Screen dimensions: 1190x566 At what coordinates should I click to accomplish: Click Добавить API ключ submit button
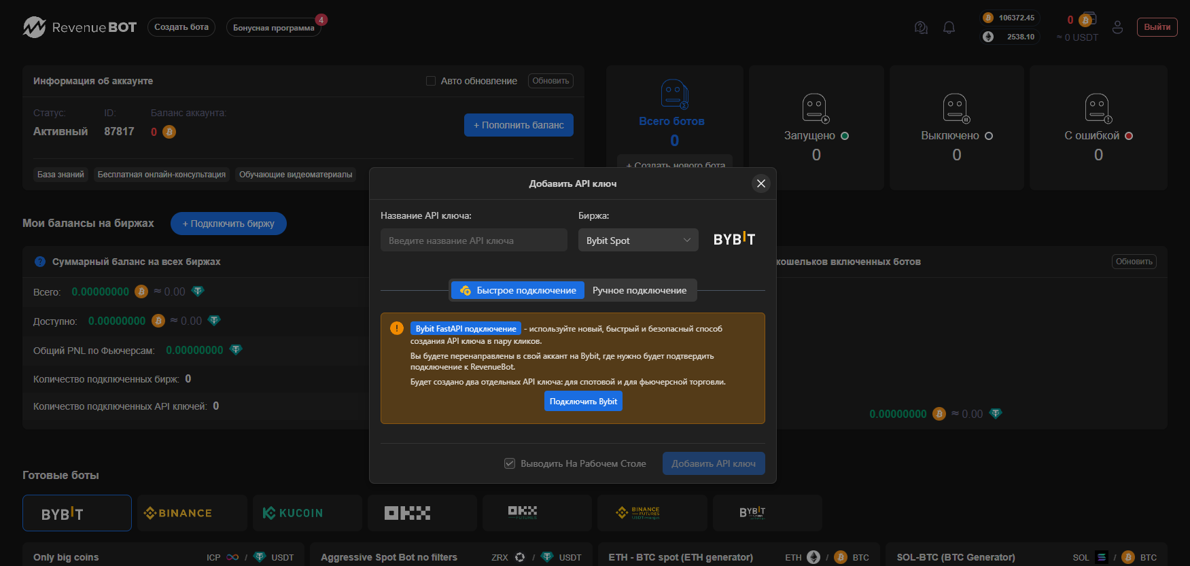(714, 463)
